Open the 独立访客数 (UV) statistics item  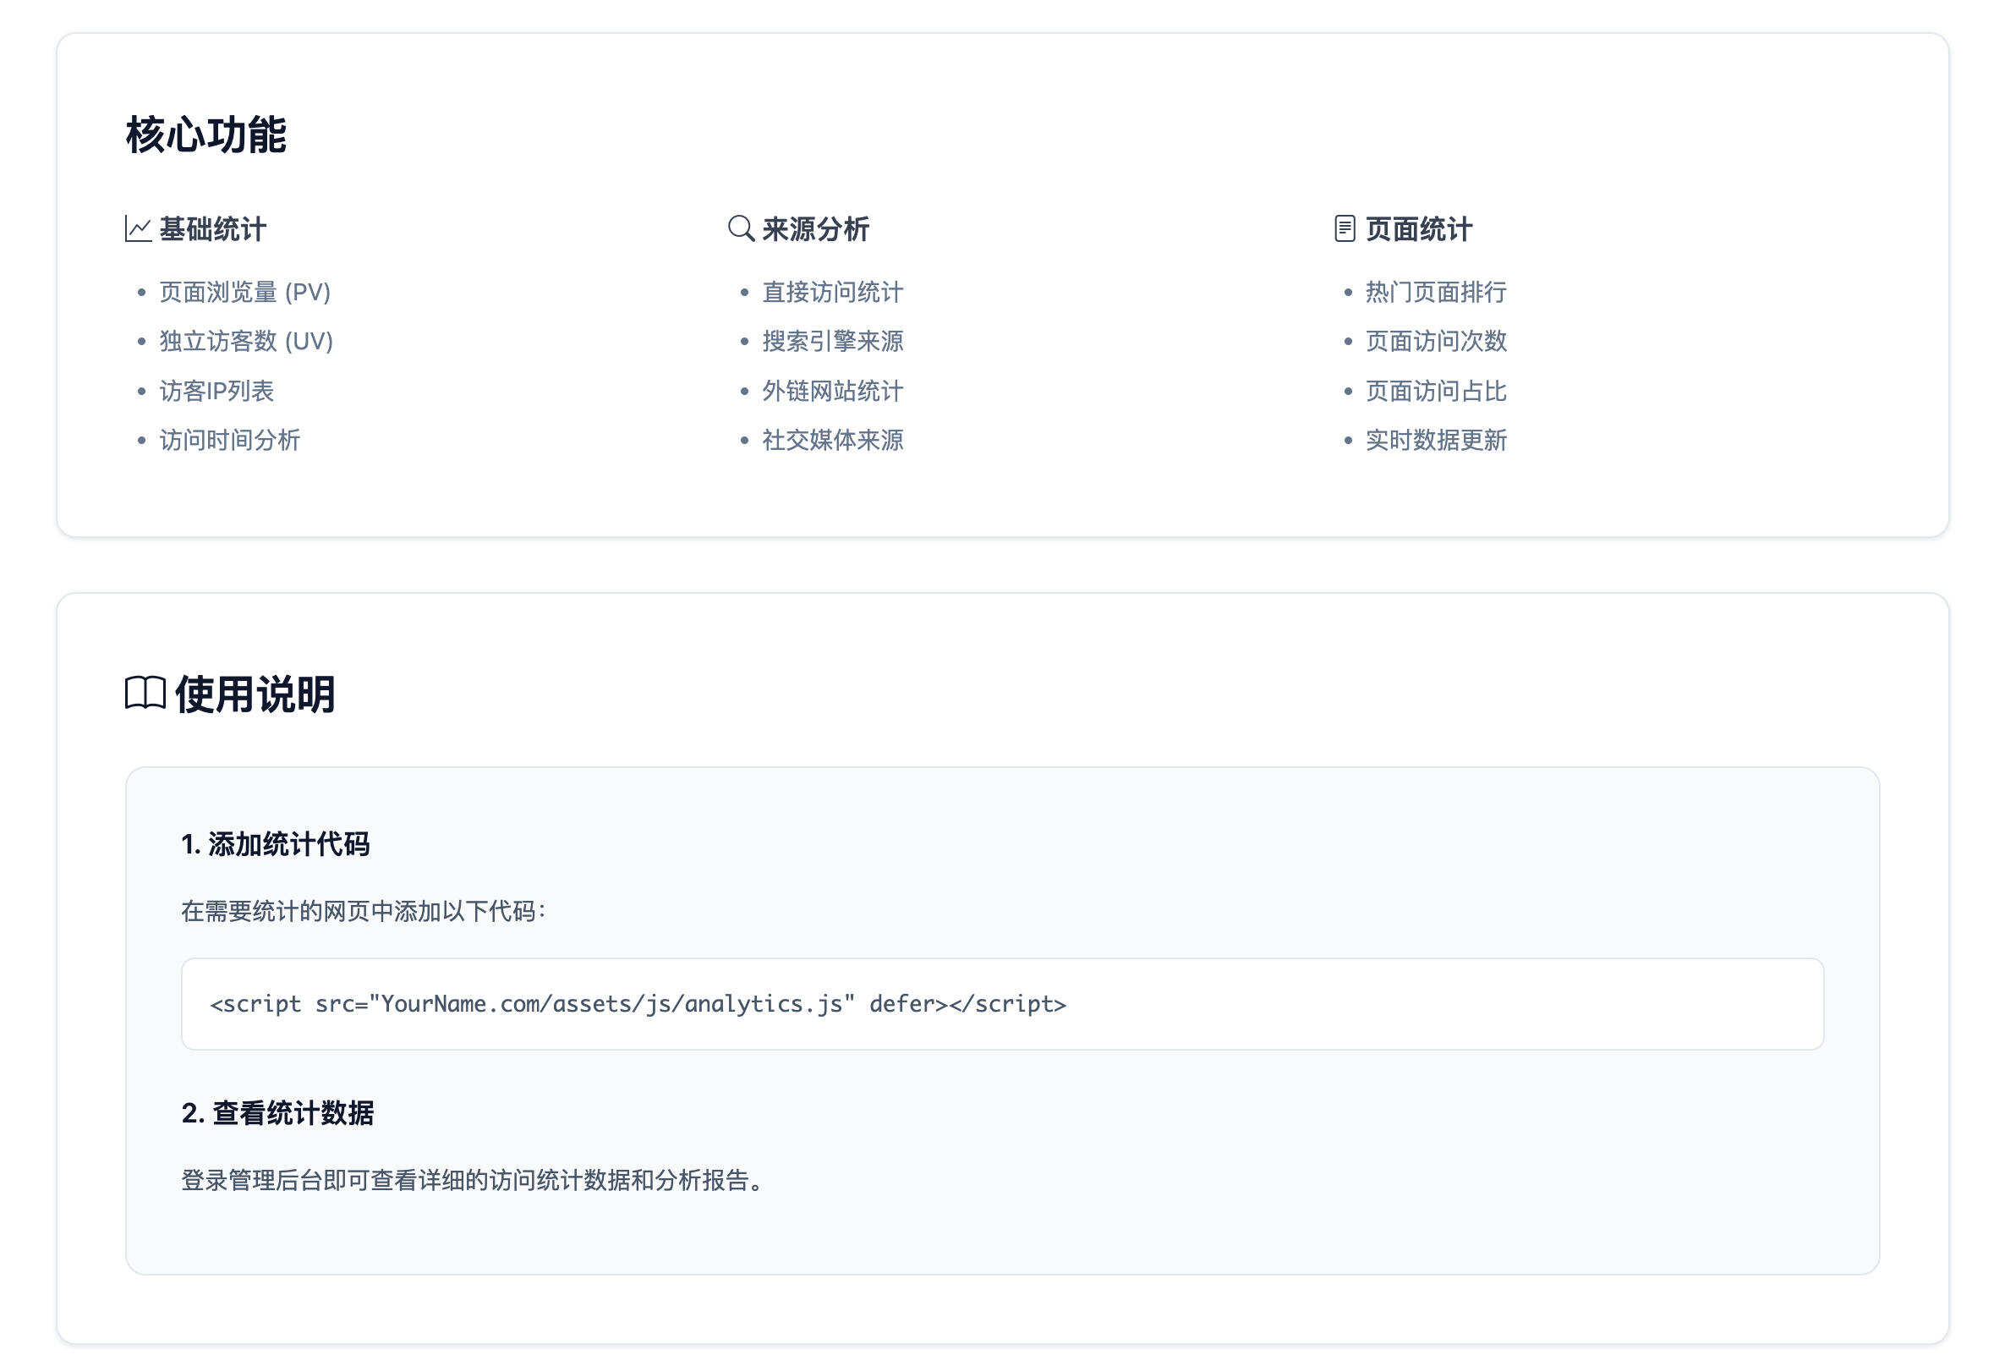point(247,341)
